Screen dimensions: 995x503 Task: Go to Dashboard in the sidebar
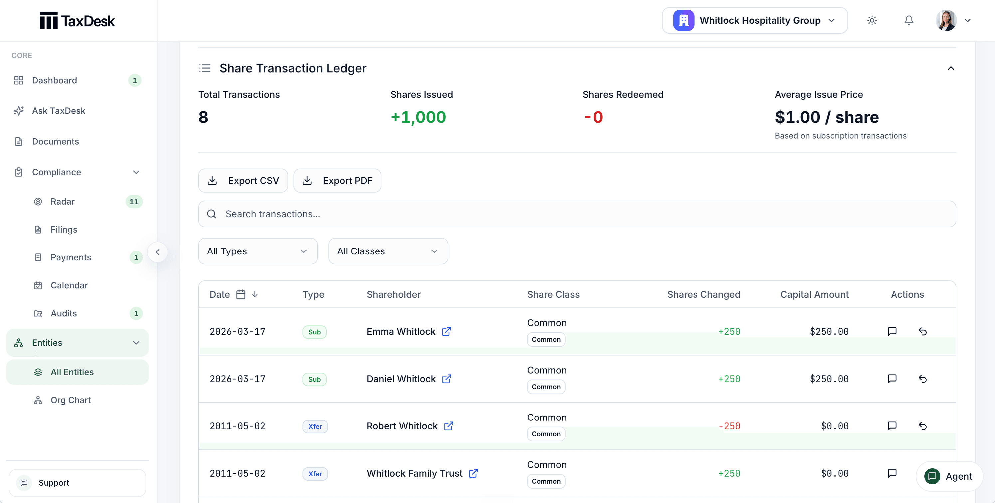point(77,80)
